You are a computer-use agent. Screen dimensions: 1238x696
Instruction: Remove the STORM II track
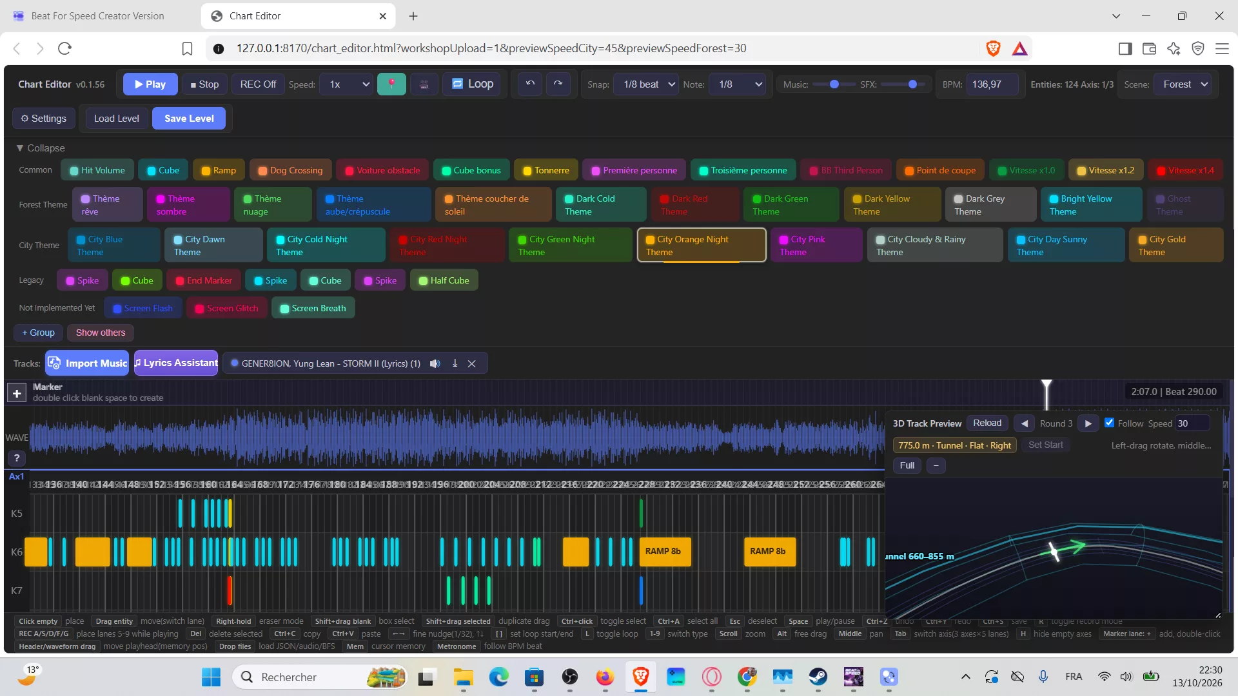pyautogui.click(x=472, y=363)
